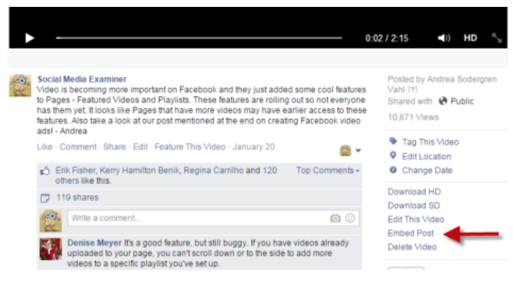Expand the Top Comments sort dropdown

(x=328, y=170)
